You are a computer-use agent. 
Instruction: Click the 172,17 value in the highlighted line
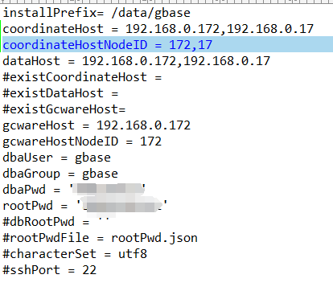point(191,45)
